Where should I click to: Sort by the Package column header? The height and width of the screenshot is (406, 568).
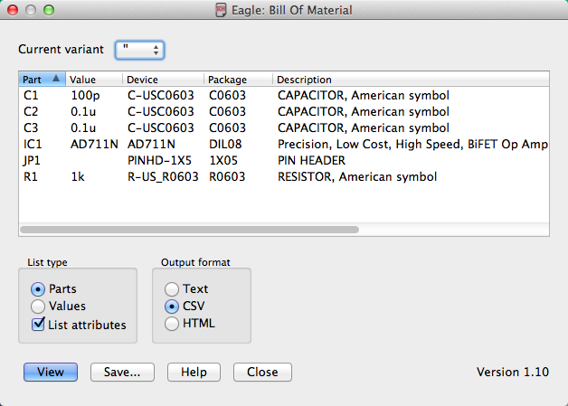[x=235, y=80]
